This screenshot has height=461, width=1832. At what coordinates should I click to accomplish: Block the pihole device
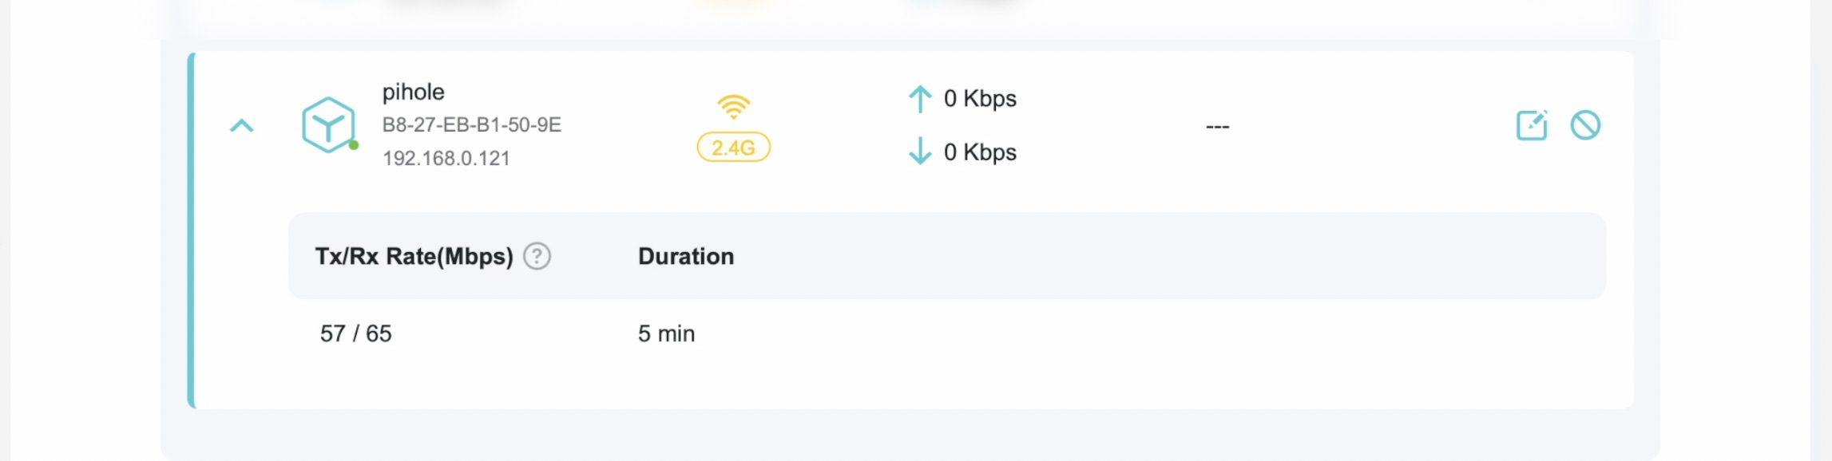pyautogui.click(x=1585, y=125)
